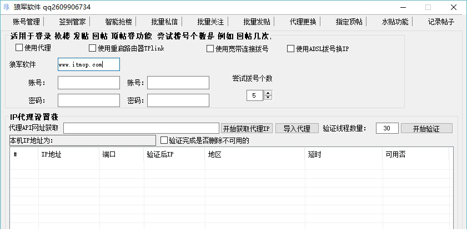Click the 延时 column header
Screen dimensions: 467x238
pos(344,155)
